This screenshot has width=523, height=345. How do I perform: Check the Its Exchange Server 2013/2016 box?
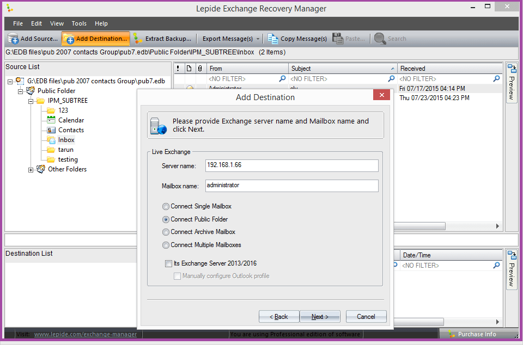[168, 263]
